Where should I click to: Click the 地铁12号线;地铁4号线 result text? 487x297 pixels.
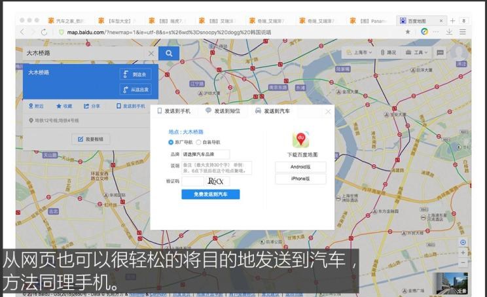(x=56, y=120)
